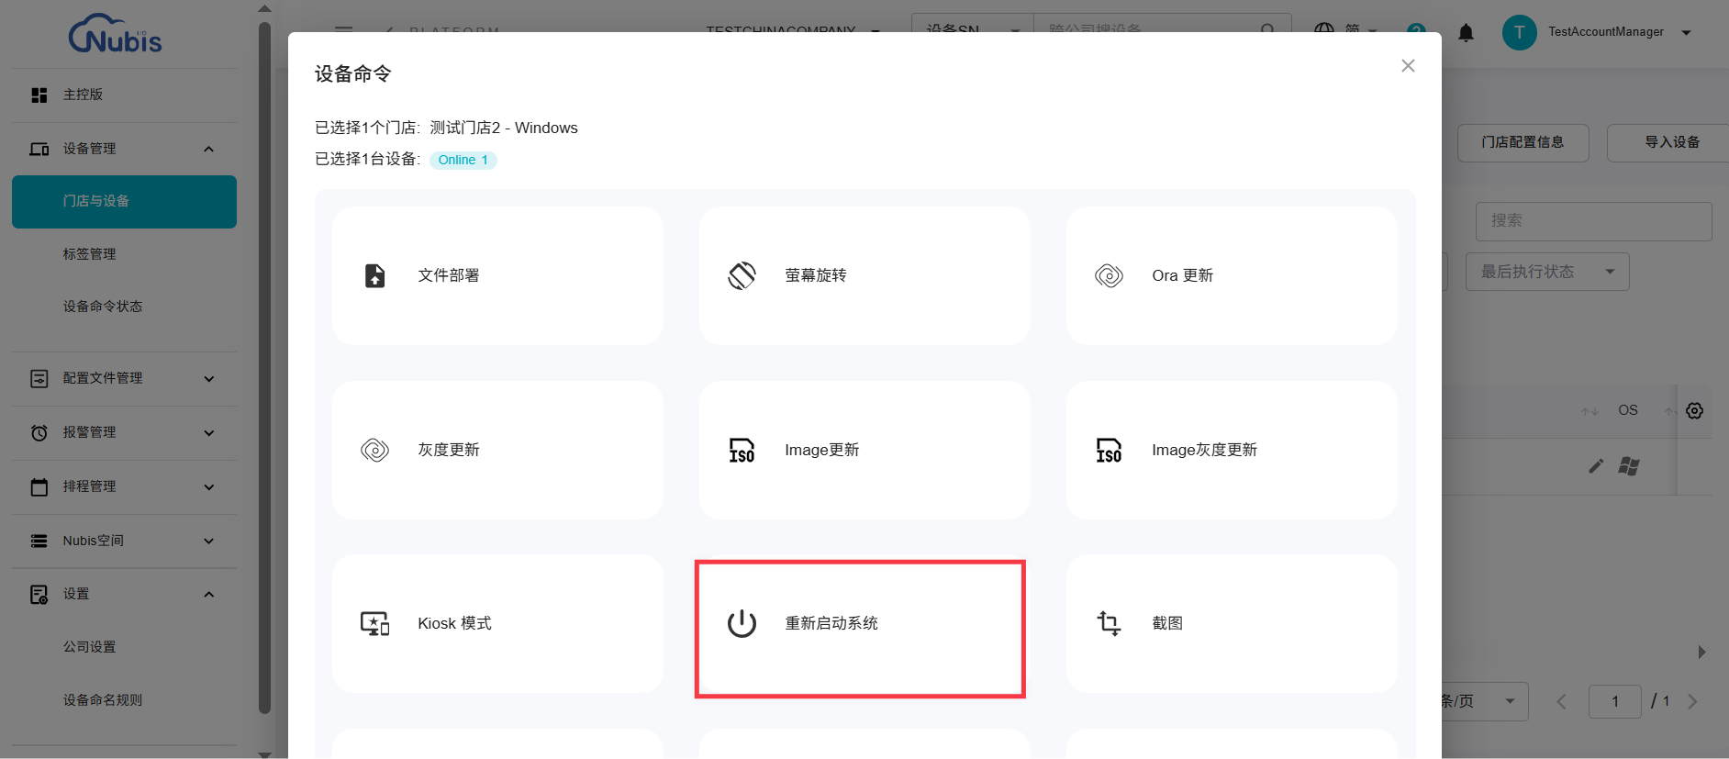1729x759 pixels.
Task: Click the ISO icon for Image灰度更新
Action: coord(1109,450)
